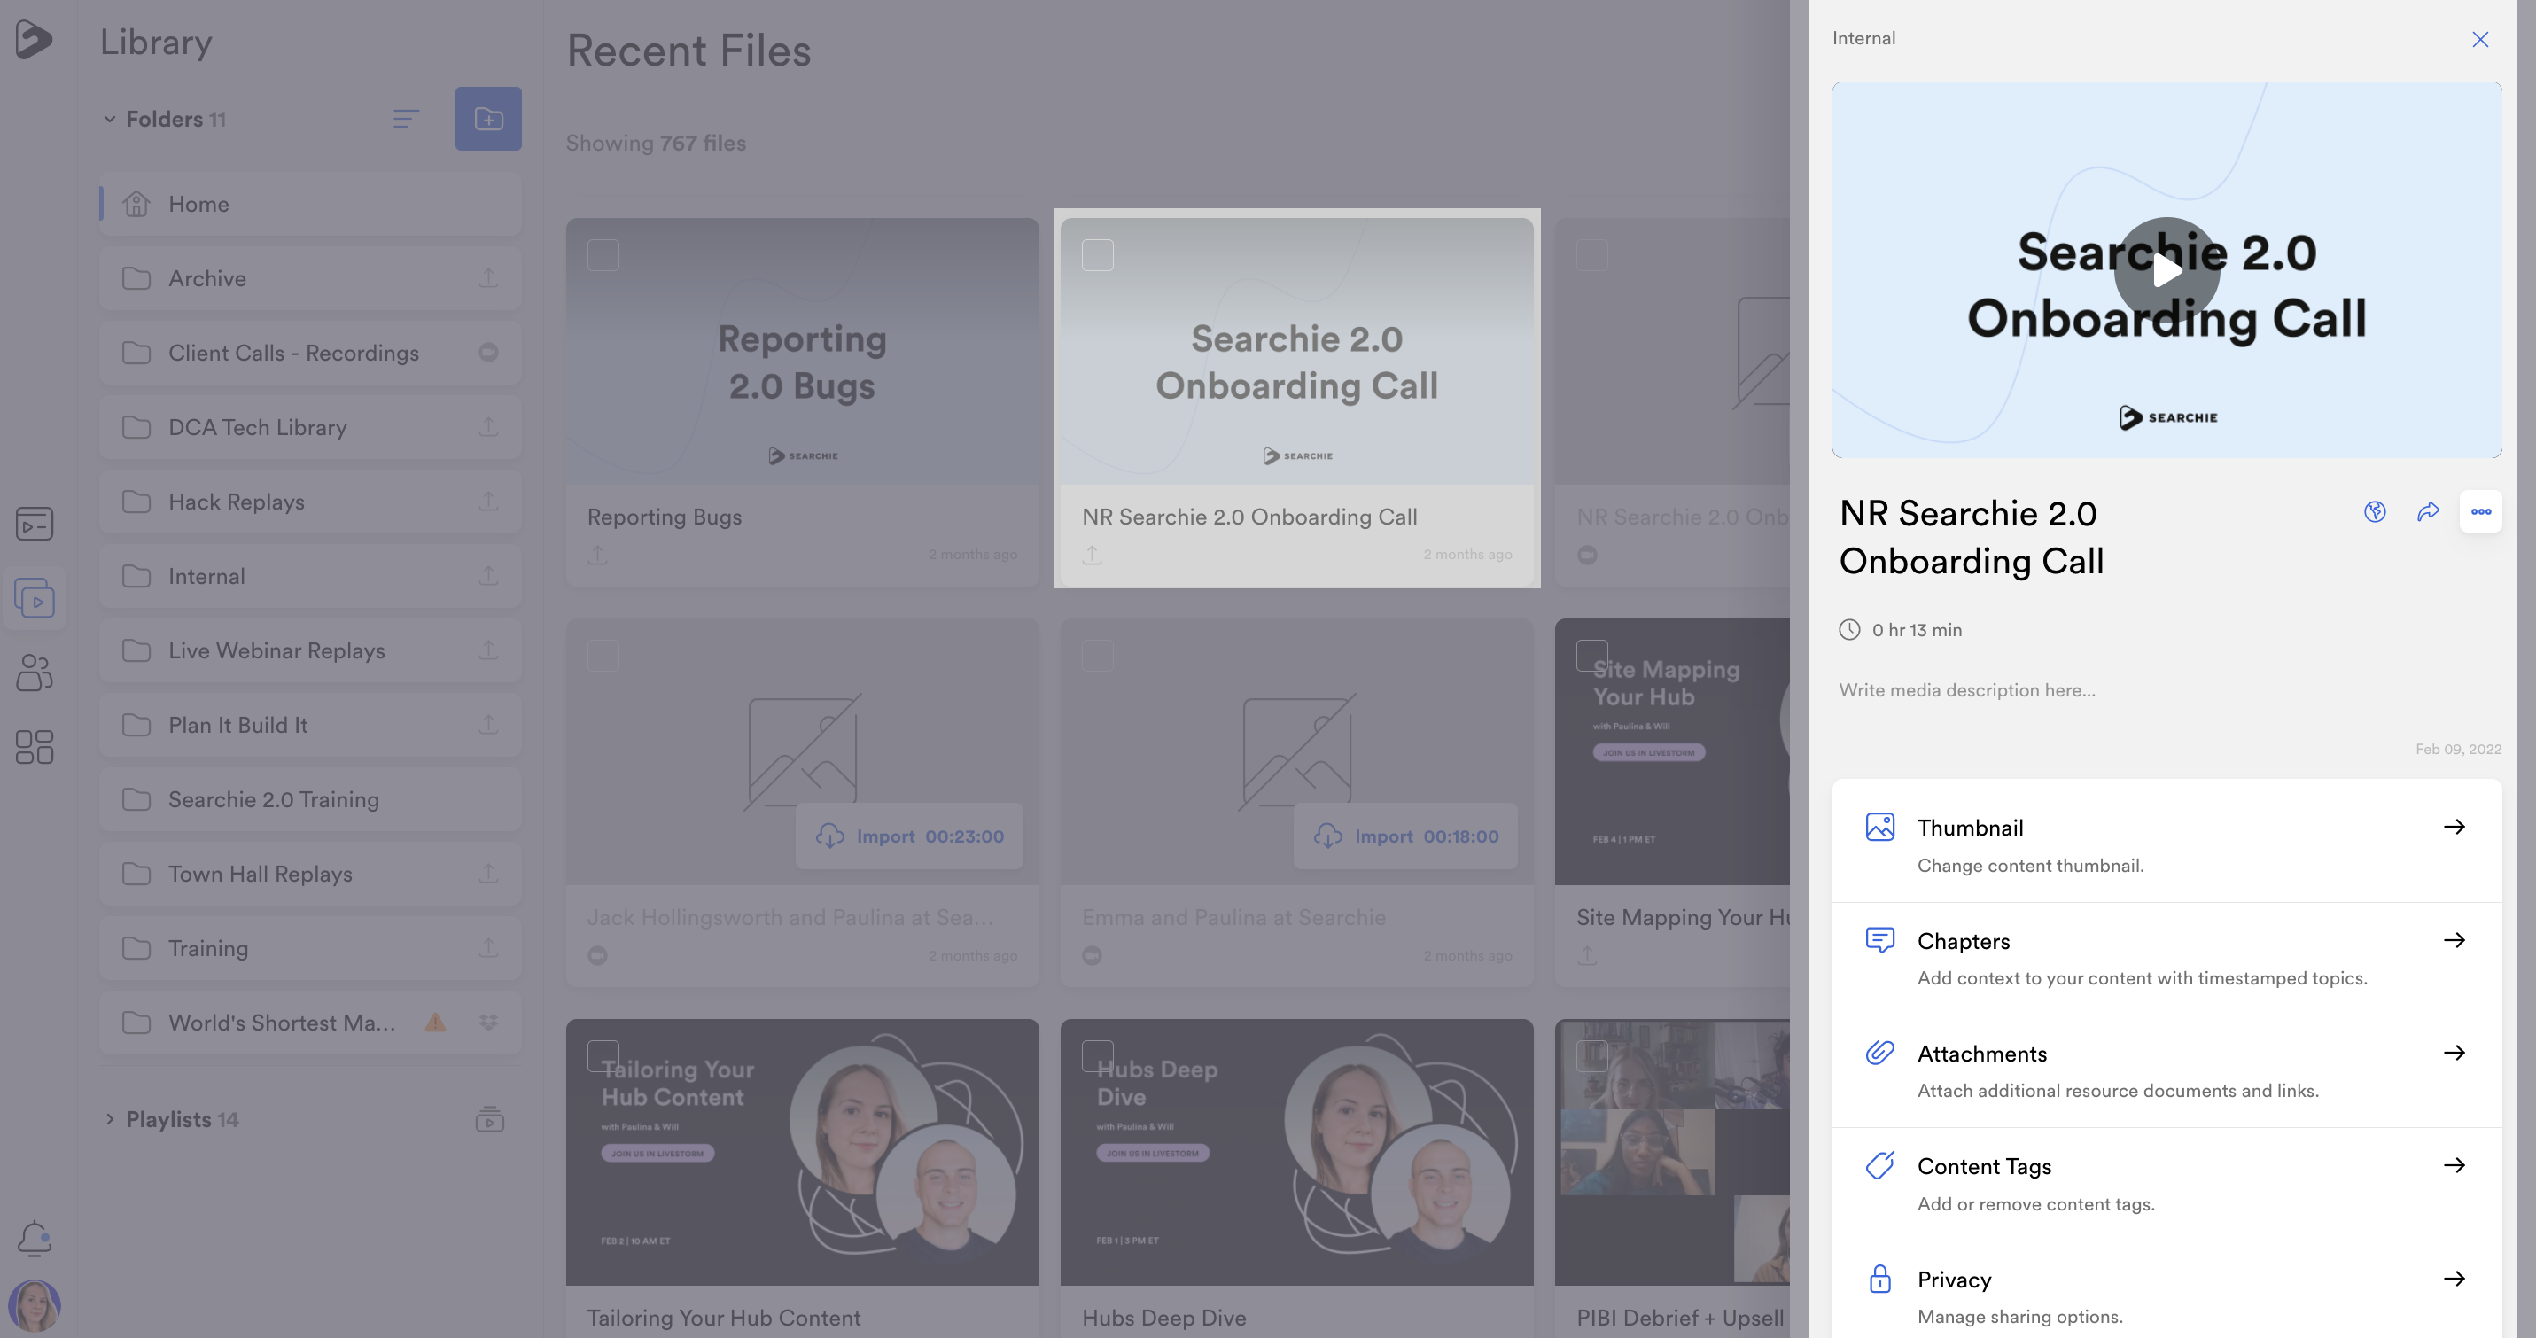Click the upload icon on the Training folder
Image resolution: width=2536 pixels, height=1338 pixels.
[x=488, y=947]
